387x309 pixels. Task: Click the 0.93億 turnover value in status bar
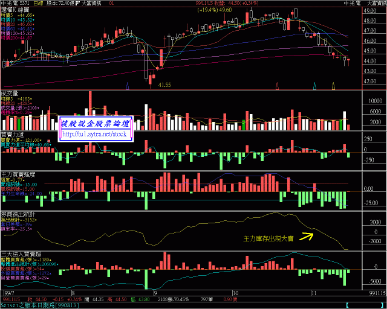pos(230,299)
